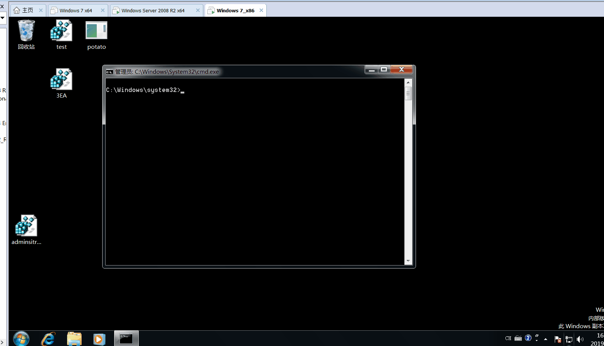Close the Windows 7_x86 VM tab
The height and width of the screenshot is (346, 604).
coord(261,10)
